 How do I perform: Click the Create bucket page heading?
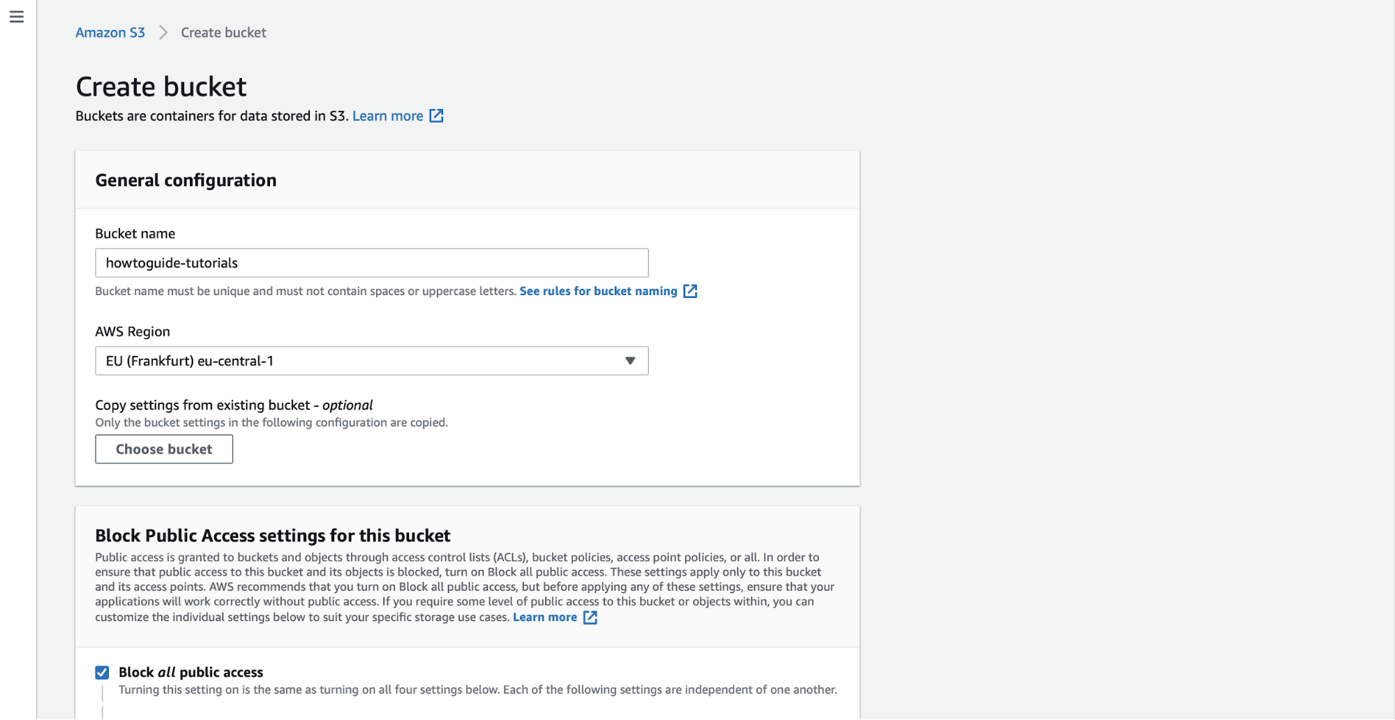161,87
